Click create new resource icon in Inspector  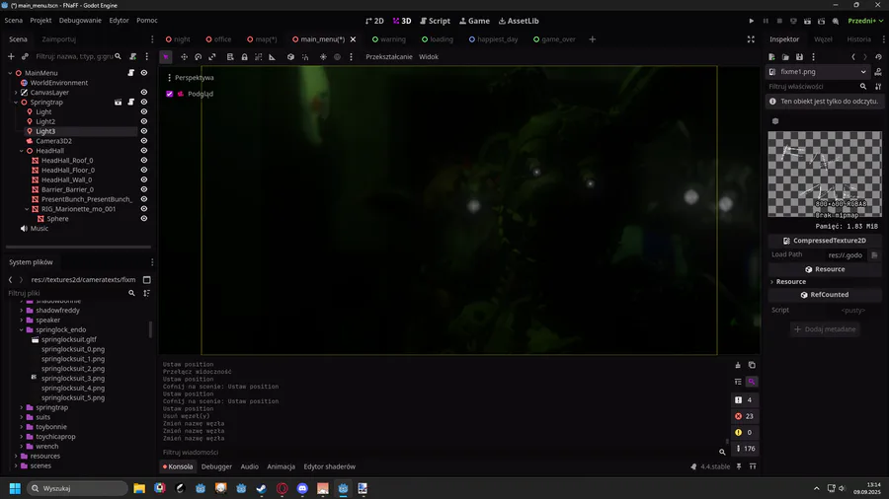(x=771, y=57)
